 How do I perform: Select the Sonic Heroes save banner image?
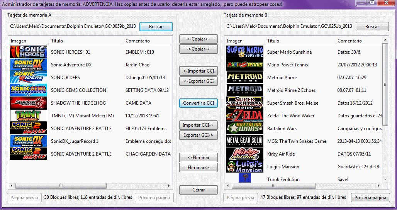pos(29,52)
